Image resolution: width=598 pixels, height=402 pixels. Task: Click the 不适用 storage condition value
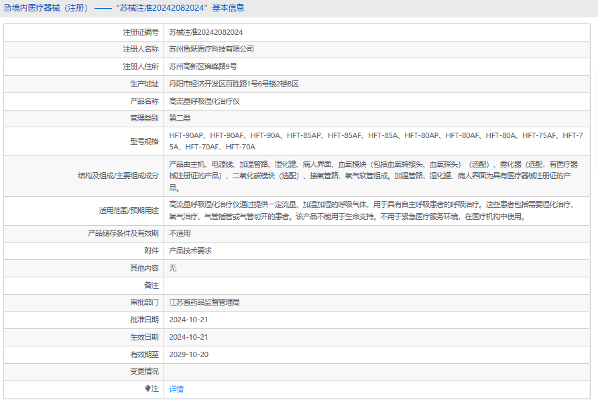[x=180, y=233]
